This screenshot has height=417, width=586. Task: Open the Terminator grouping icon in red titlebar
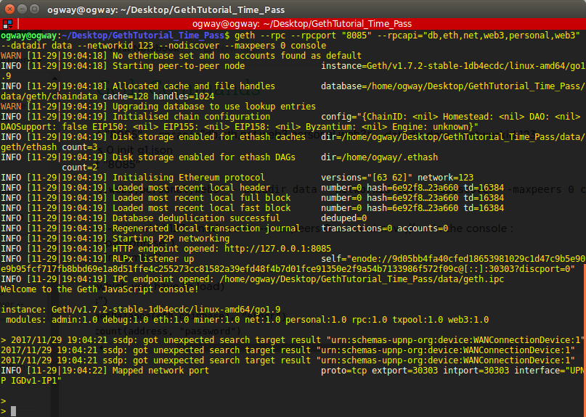[7, 24]
